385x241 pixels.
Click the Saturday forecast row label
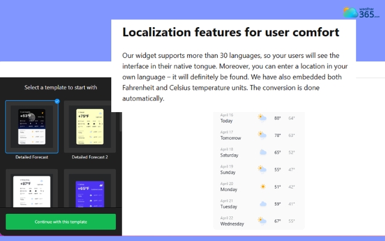point(229,155)
